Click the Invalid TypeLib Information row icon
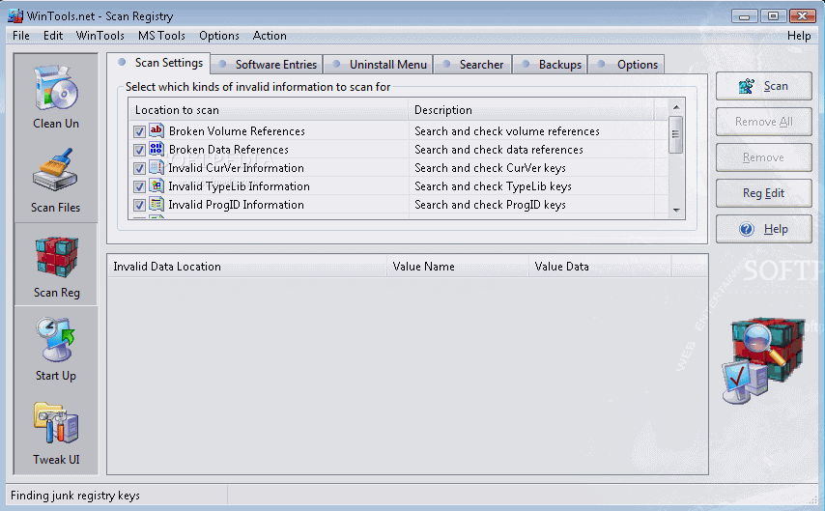The height and width of the screenshot is (511, 825). (x=156, y=185)
